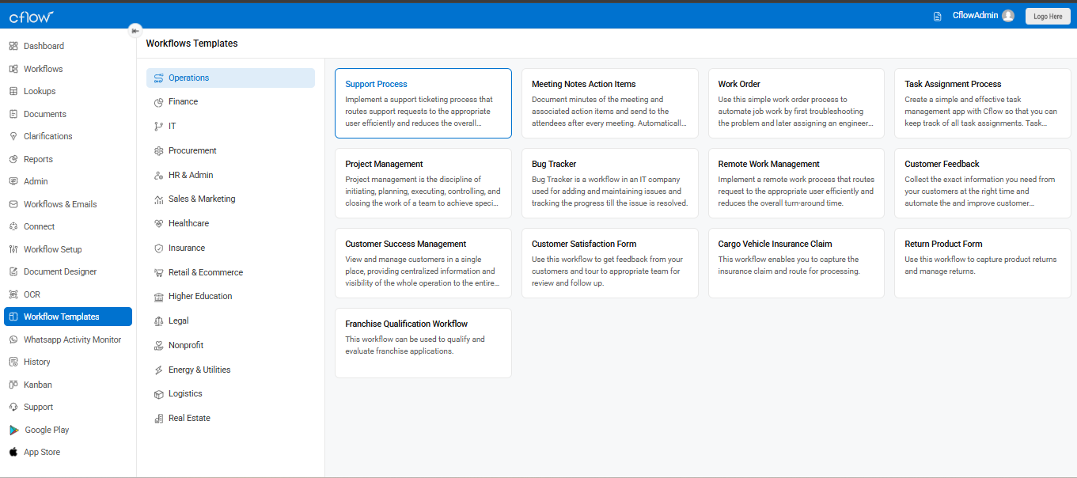Screen dimensions: 1077x478
Task: Open the Cargo Vehicle Insurance Claim template
Action: 796,264
